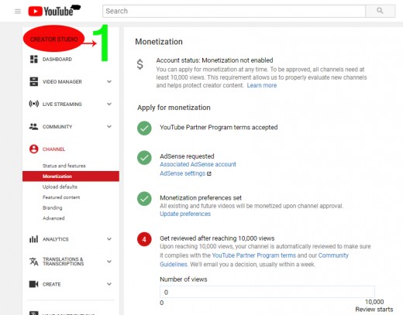Expand the Create section
The height and width of the screenshot is (315, 403).
109,284
